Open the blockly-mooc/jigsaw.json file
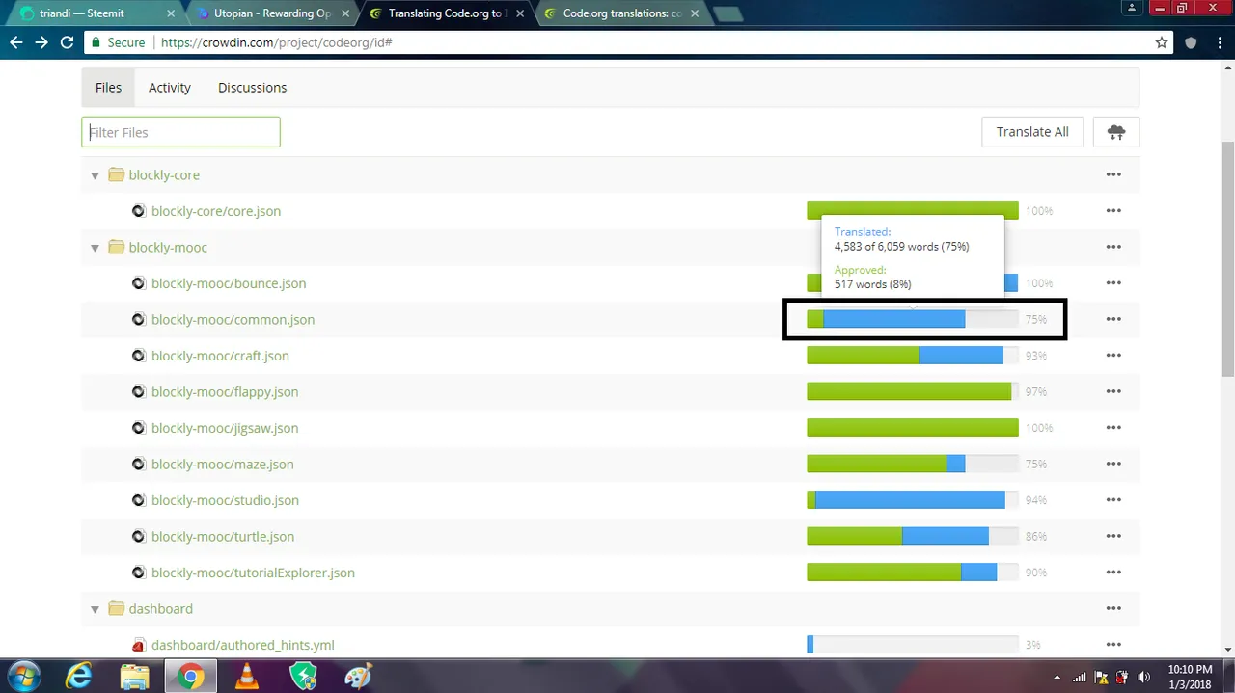The width and height of the screenshot is (1235, 693). coord(225,428)
